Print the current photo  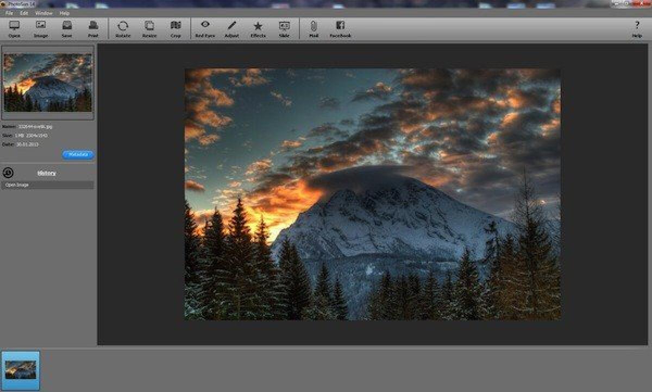[92, 28]
